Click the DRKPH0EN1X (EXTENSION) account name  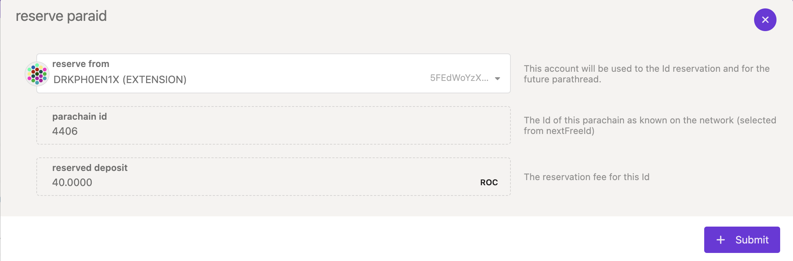120,79
